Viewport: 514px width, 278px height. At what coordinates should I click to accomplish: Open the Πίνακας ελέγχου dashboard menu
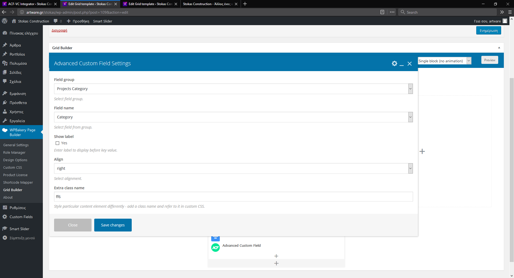pos(21,33)
